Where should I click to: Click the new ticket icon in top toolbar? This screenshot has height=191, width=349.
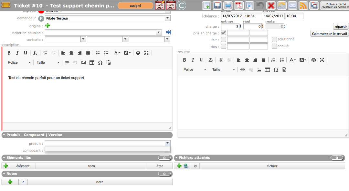pyautogui.click(x=207, y=5)
